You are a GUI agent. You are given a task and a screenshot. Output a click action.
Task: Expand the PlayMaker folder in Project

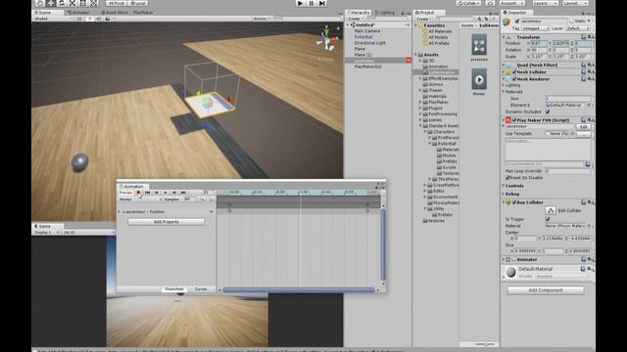click(420, 102)
